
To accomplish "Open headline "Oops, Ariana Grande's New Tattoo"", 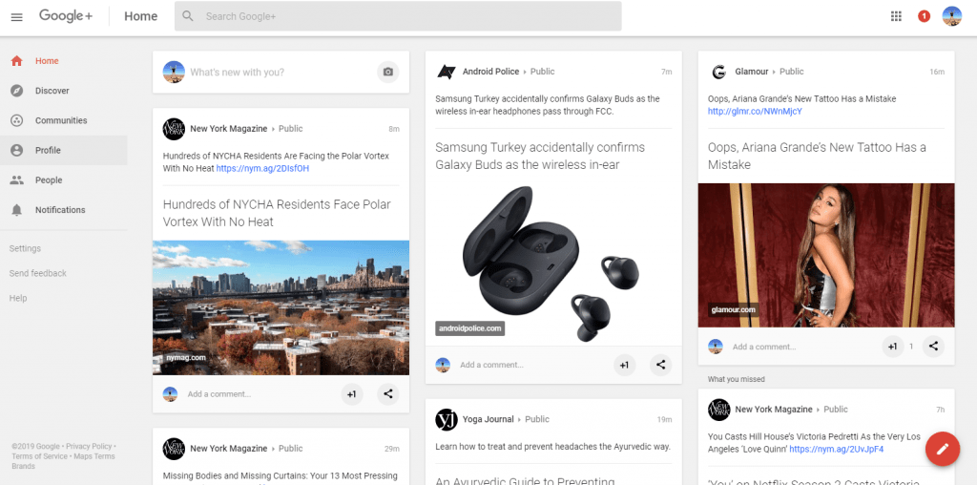I will 817,156.
